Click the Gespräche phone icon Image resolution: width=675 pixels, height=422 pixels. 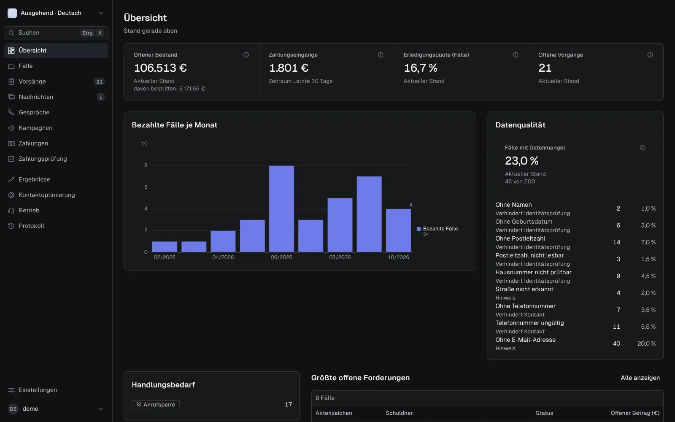click(x=11, y=113)
